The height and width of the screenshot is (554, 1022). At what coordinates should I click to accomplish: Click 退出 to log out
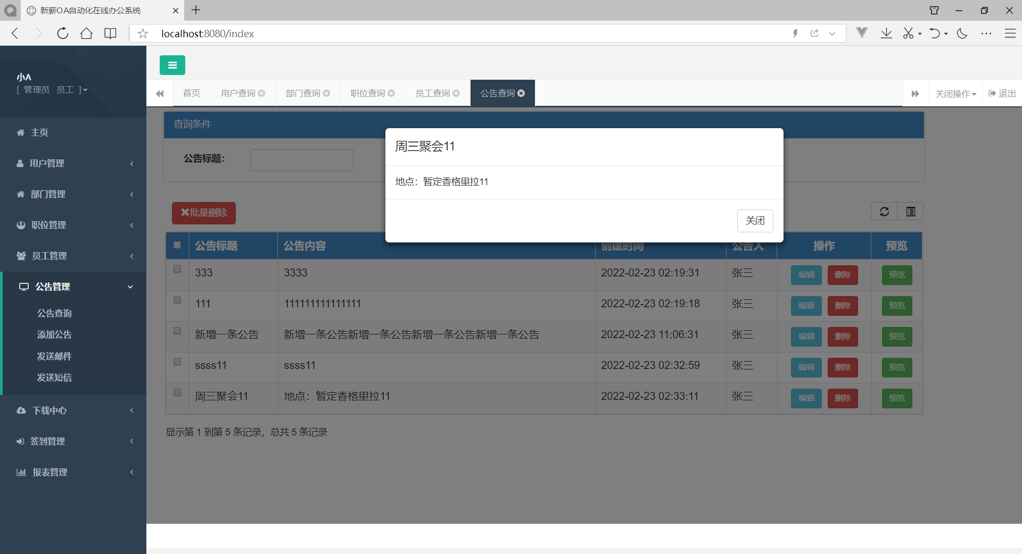coord(1002,94)
